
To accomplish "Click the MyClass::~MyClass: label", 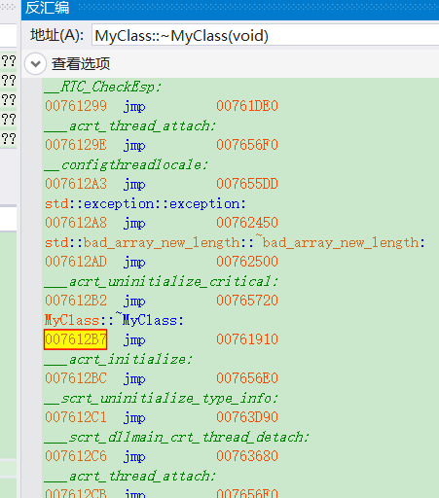I will click(x=114, y=320).
